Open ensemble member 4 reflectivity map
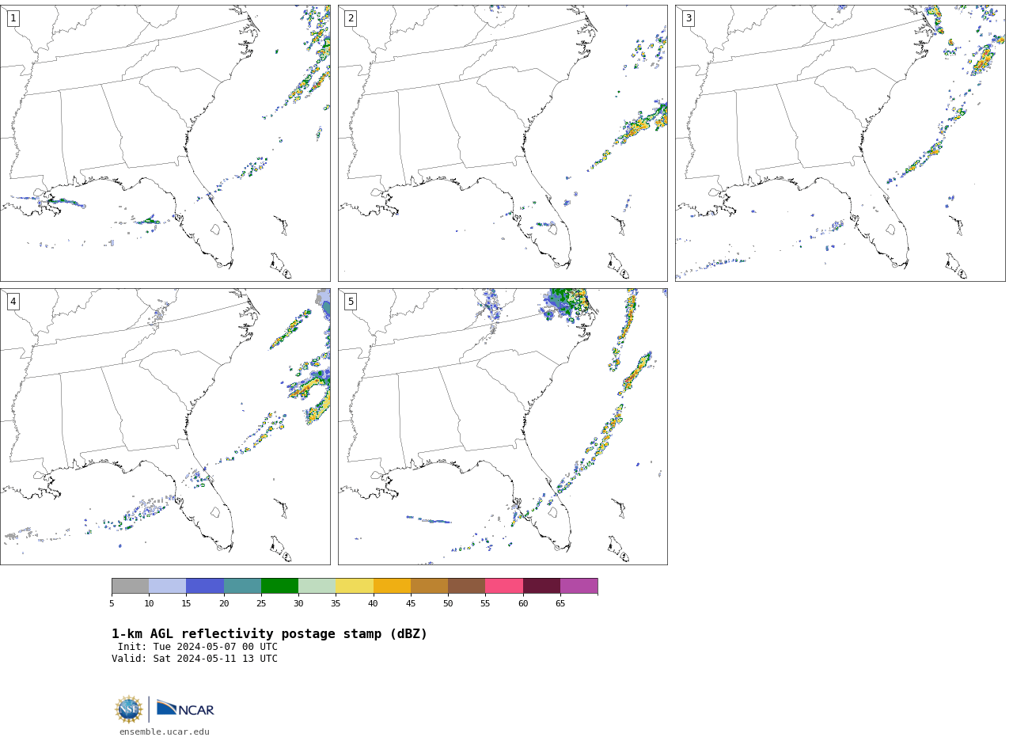The height and width of the screenshot is (741, 1013). pyautogui.click(x=165, y=427)
